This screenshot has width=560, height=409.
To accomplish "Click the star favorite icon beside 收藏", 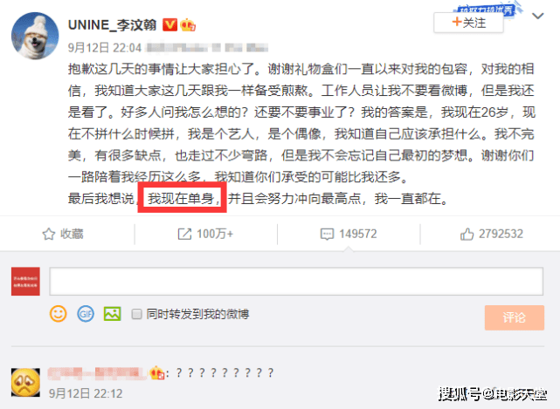I will pos(49,235).
